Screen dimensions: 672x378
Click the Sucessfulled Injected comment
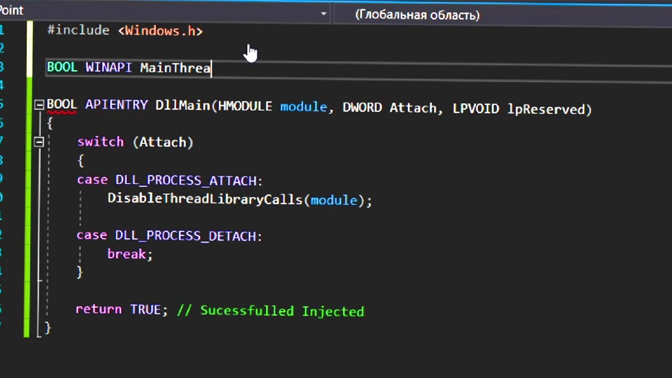pos(270,311)
